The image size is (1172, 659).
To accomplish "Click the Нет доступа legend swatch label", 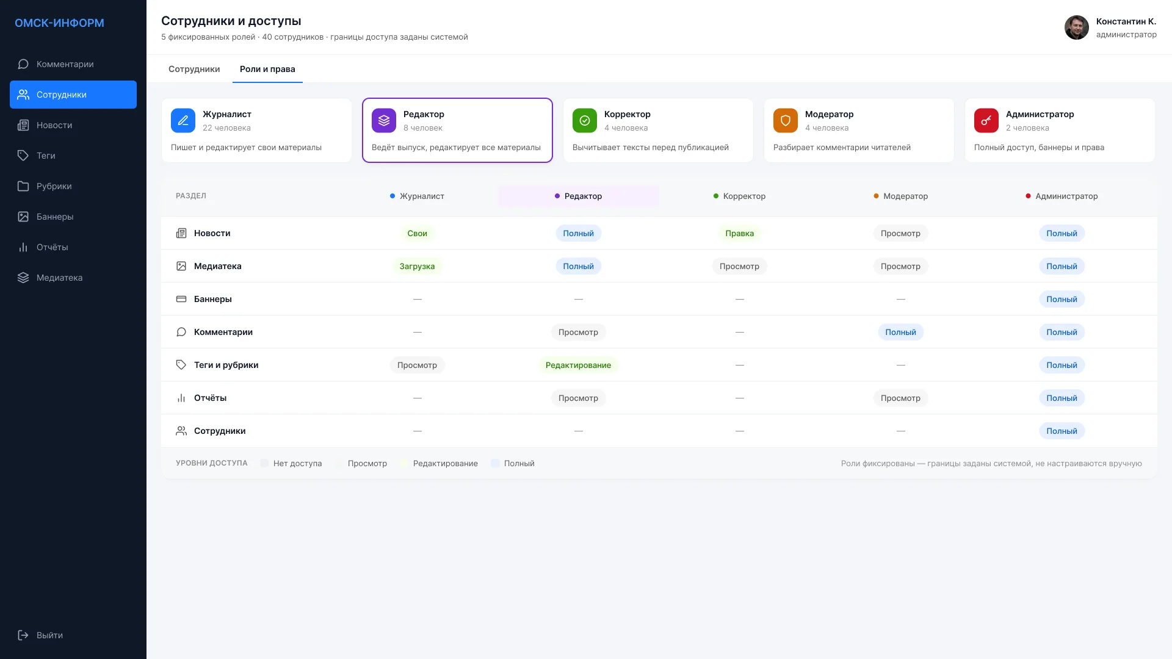I will tap(297, 463).
